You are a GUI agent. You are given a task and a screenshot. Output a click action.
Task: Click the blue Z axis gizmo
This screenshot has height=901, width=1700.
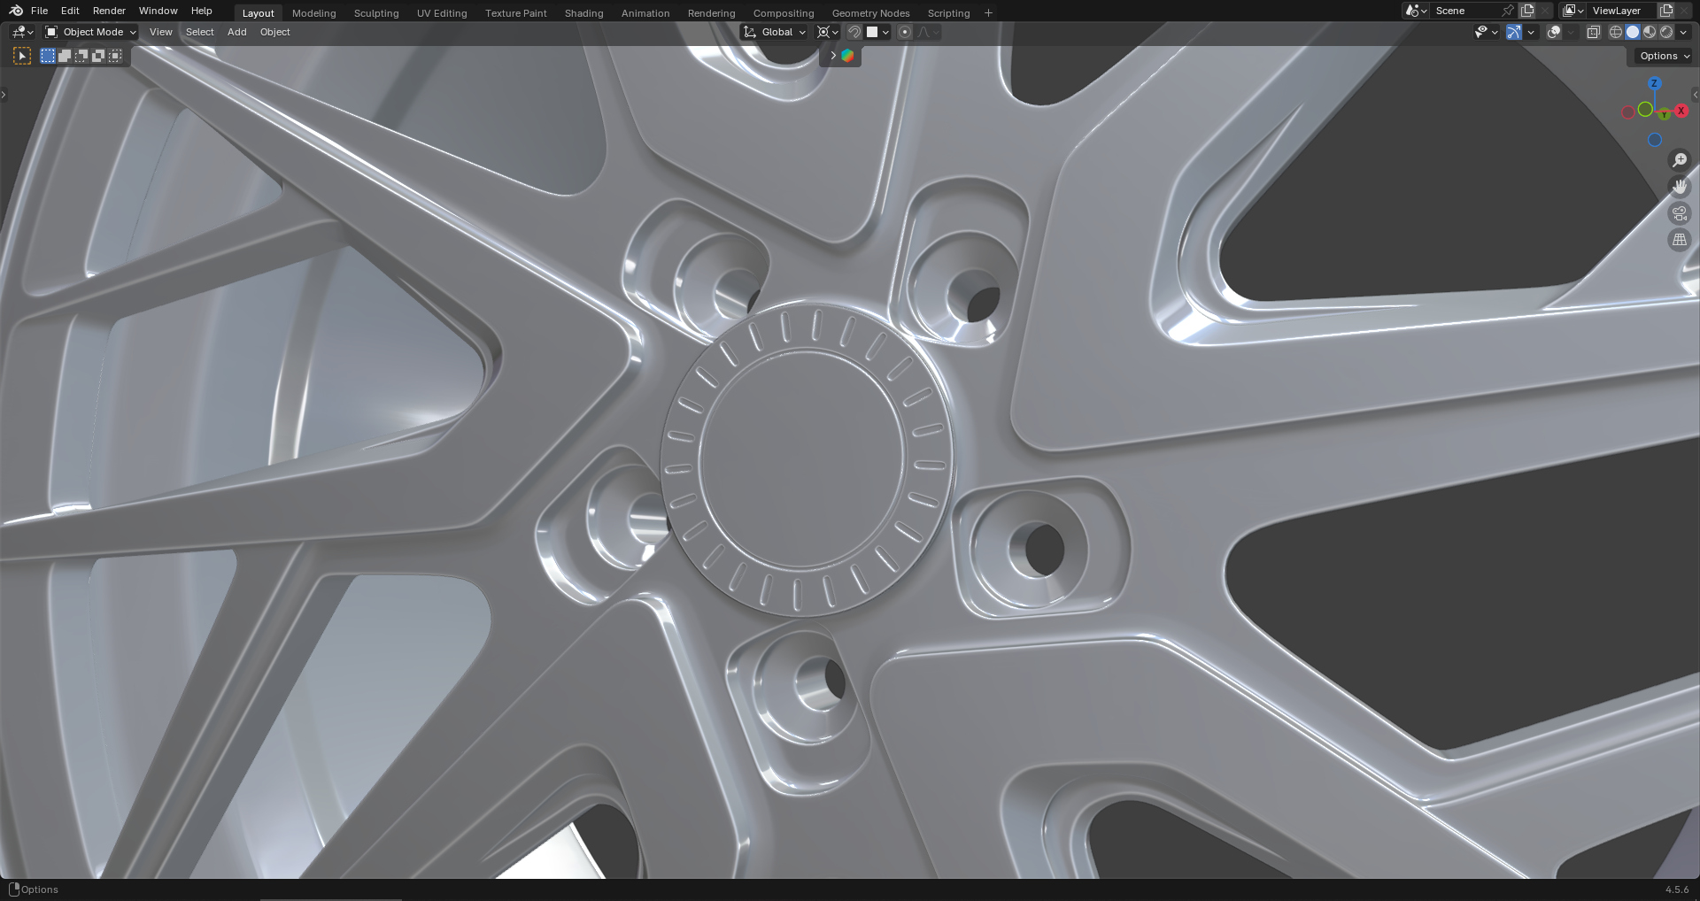click(x=1654, y=83)
